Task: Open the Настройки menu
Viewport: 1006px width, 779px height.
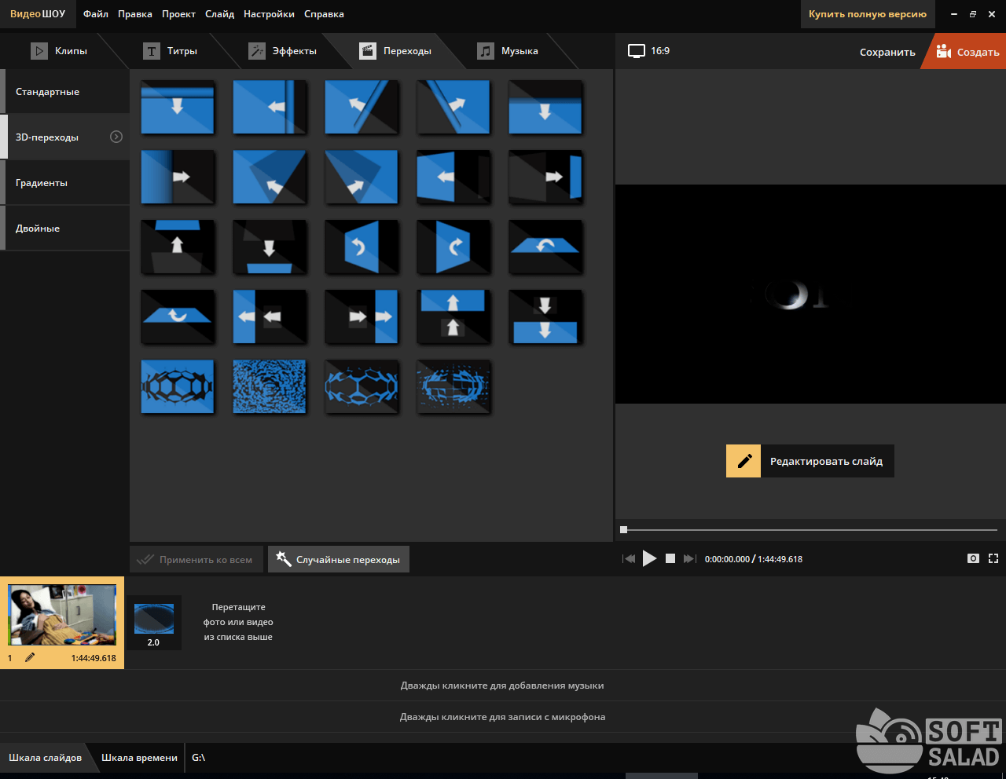Action: [269, 14]
